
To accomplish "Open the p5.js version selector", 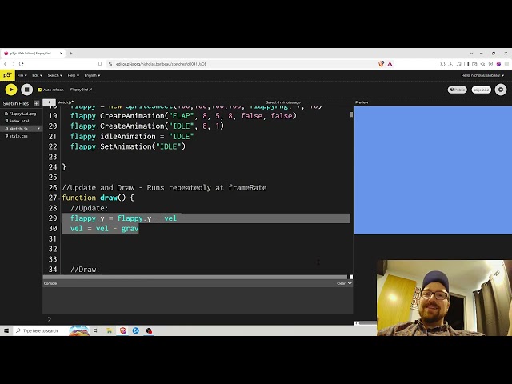I will 482,90.
